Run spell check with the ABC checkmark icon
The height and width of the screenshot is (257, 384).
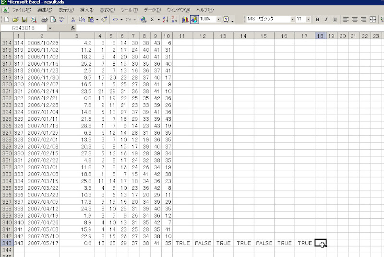point(62,19)
